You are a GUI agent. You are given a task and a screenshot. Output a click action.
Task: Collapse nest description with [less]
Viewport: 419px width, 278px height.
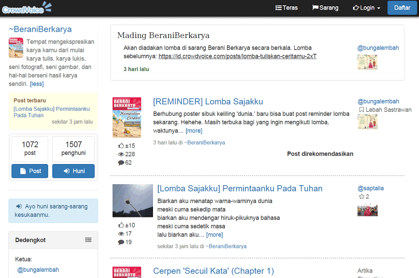click(37, 84)
